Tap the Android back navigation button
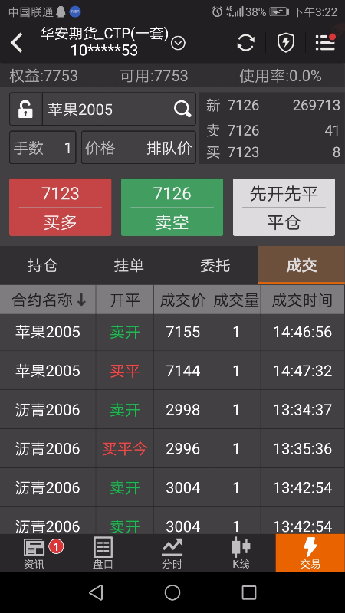The width and height of the screenshot is (345, 613). click(x=96, y=592)
